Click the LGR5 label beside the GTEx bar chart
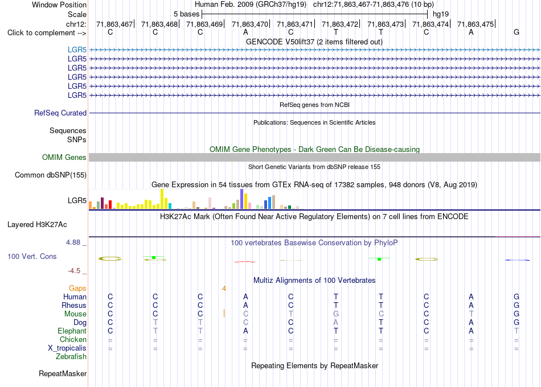541x387 pixels. pyautogui.click(x=77, y=200)
